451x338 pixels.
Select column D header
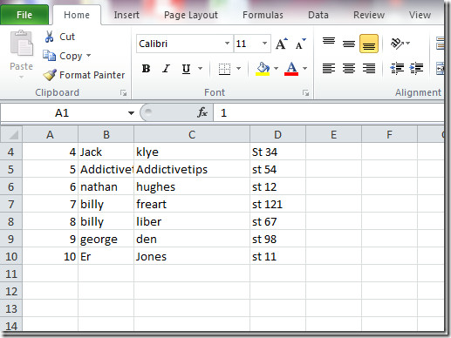tap(277, 134)
